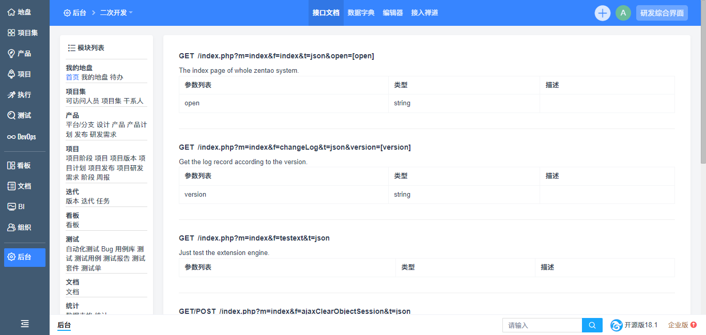The image size is (706, 335).
Task: Click the page's vertical scrollbar
Action: click(x=703, y=83)
